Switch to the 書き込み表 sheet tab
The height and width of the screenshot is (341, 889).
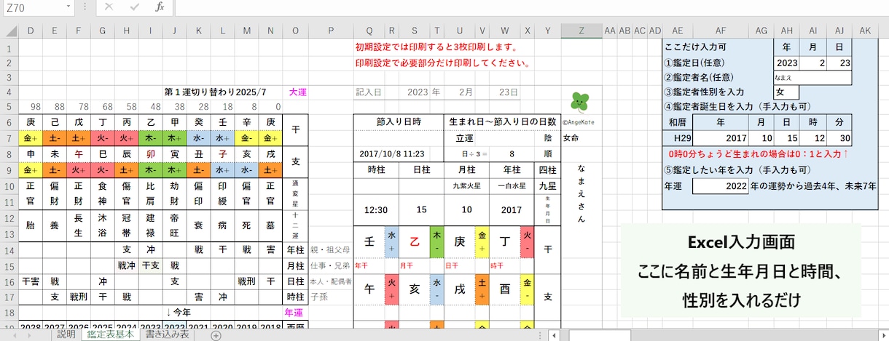[x=168, y=335]
